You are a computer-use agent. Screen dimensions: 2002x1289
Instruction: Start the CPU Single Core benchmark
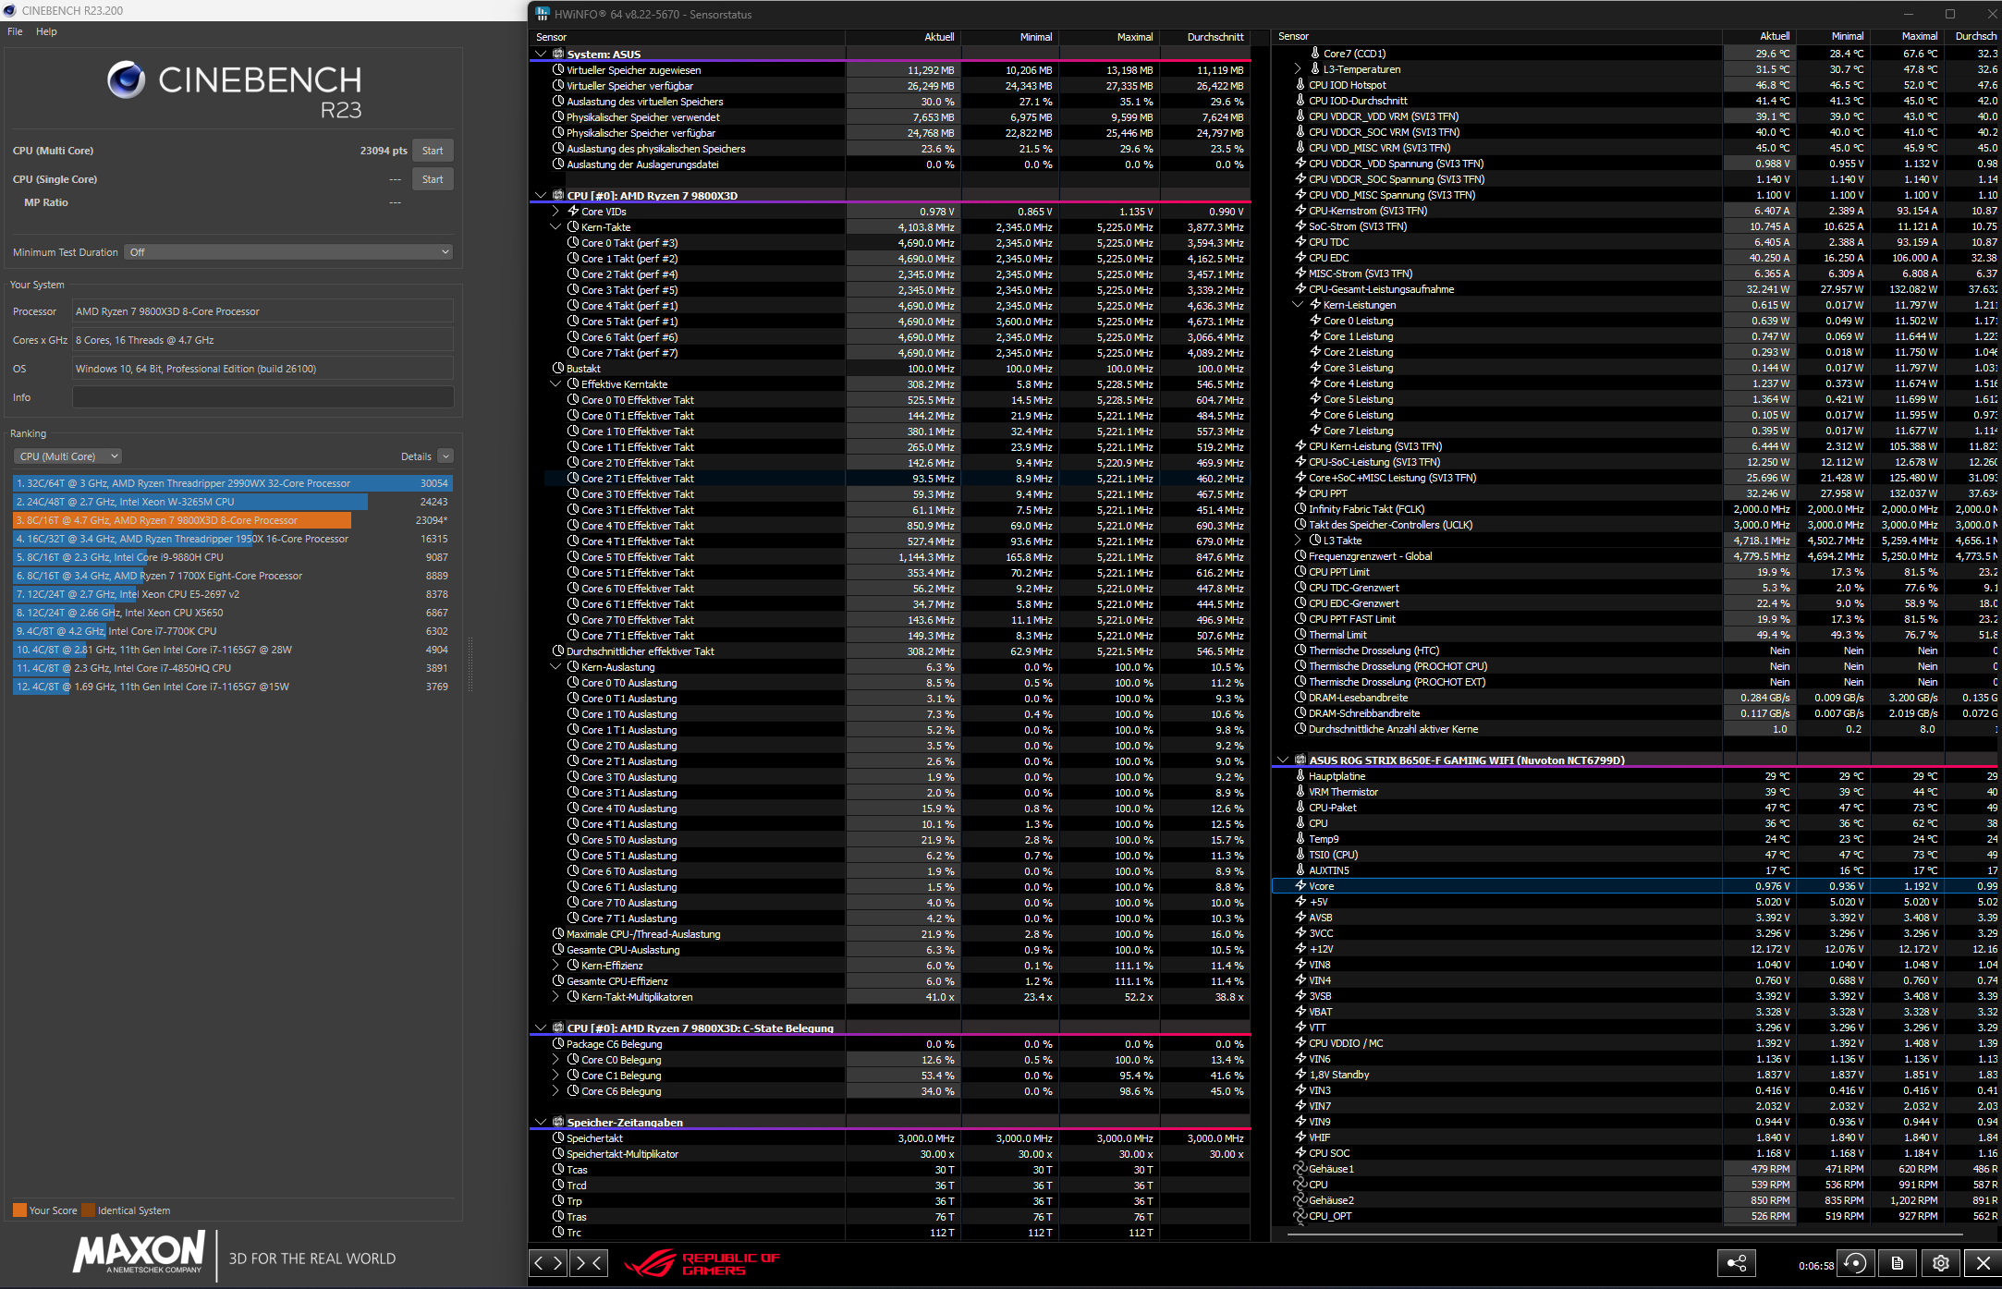(433, 179)
